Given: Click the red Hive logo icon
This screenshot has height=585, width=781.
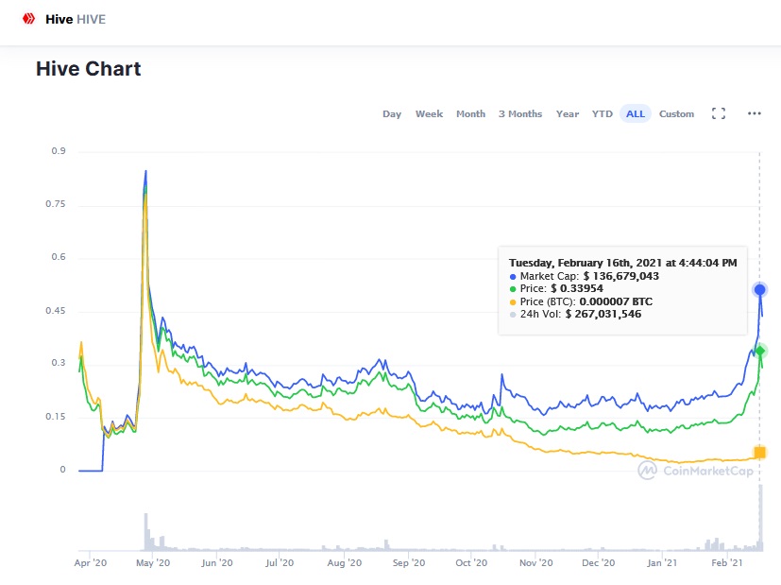Looking at the screenshot, I should pos(29,19).
